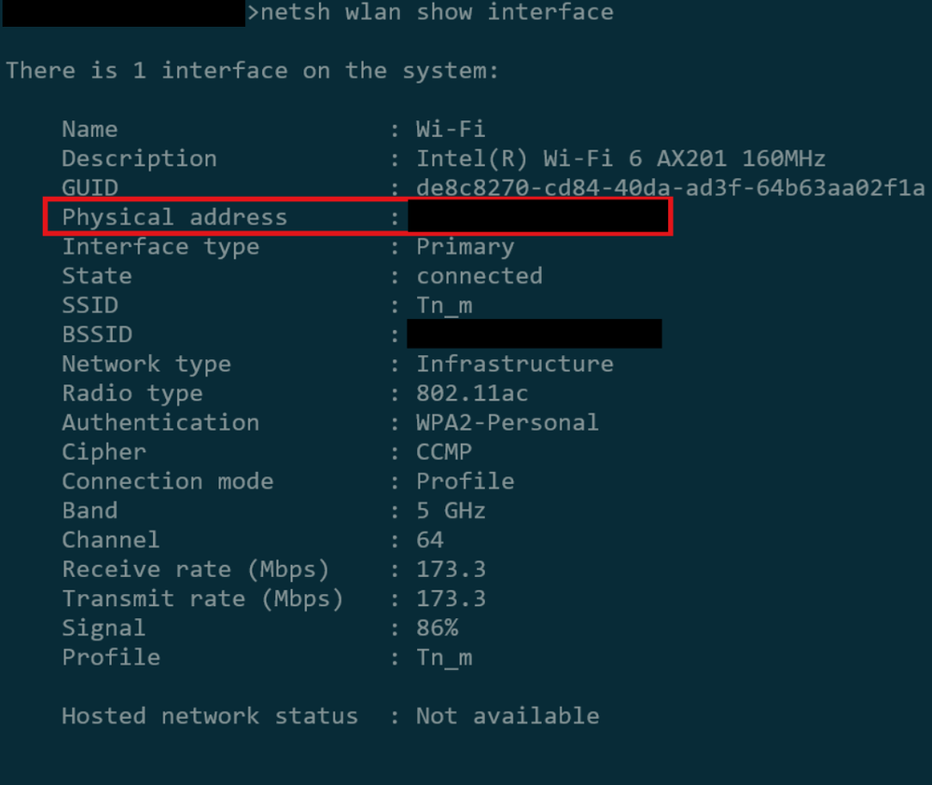Click the Name value Wi-Fi
This screenshot has height=785, width=932.
(x=451, y=129)
